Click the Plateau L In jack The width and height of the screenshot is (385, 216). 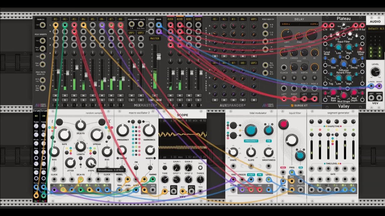pos(325,25)
